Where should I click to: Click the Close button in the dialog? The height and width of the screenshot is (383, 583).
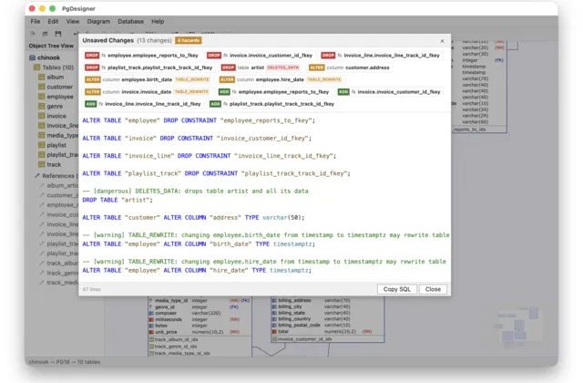point(433,289)
